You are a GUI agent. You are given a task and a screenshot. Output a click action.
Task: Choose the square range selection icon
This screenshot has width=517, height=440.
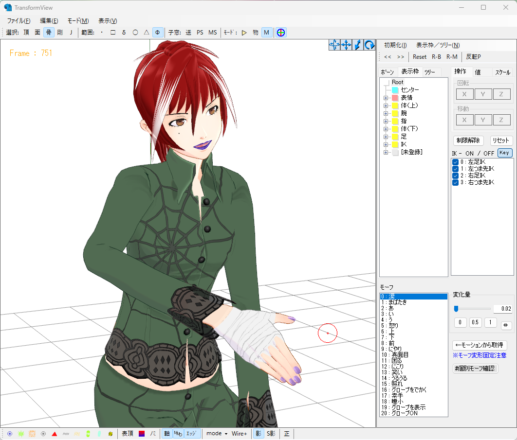(x=112, y=33)
